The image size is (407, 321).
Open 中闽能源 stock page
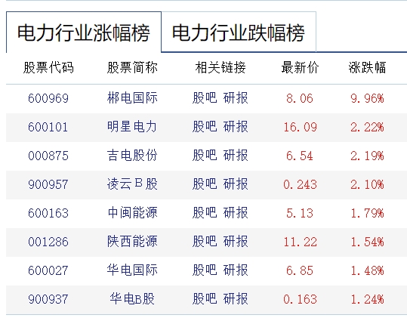tap(132, 213)
